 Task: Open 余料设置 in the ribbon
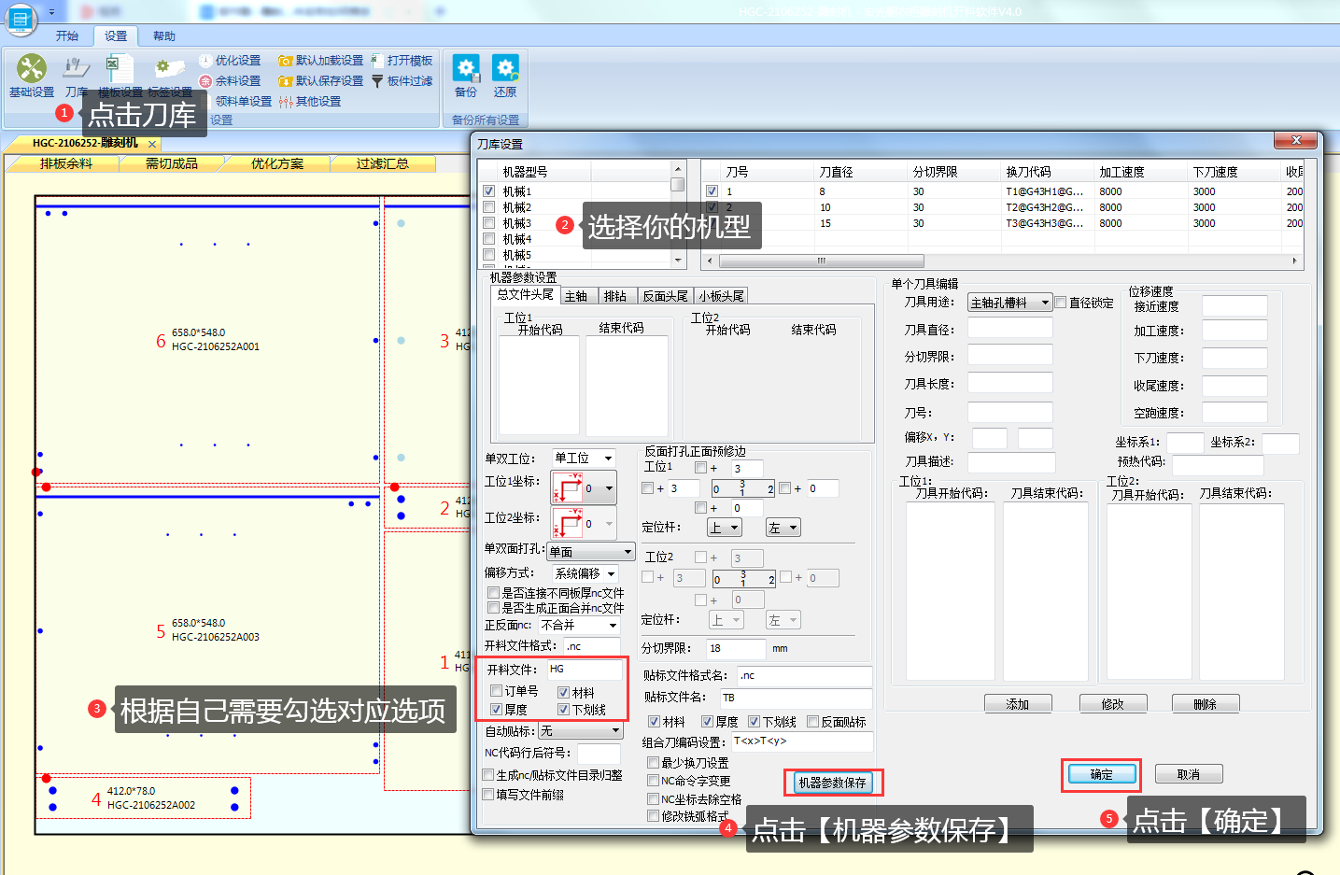click(230, 81)
